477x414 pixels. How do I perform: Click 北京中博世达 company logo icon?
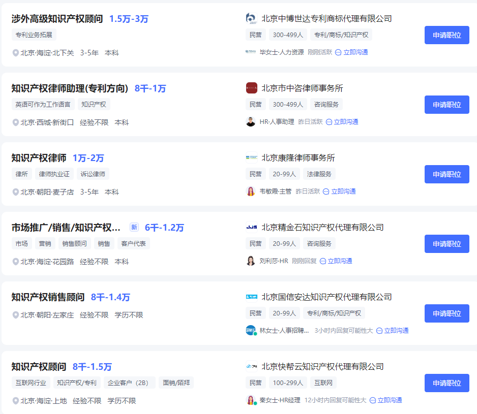[x=251, y=18]
